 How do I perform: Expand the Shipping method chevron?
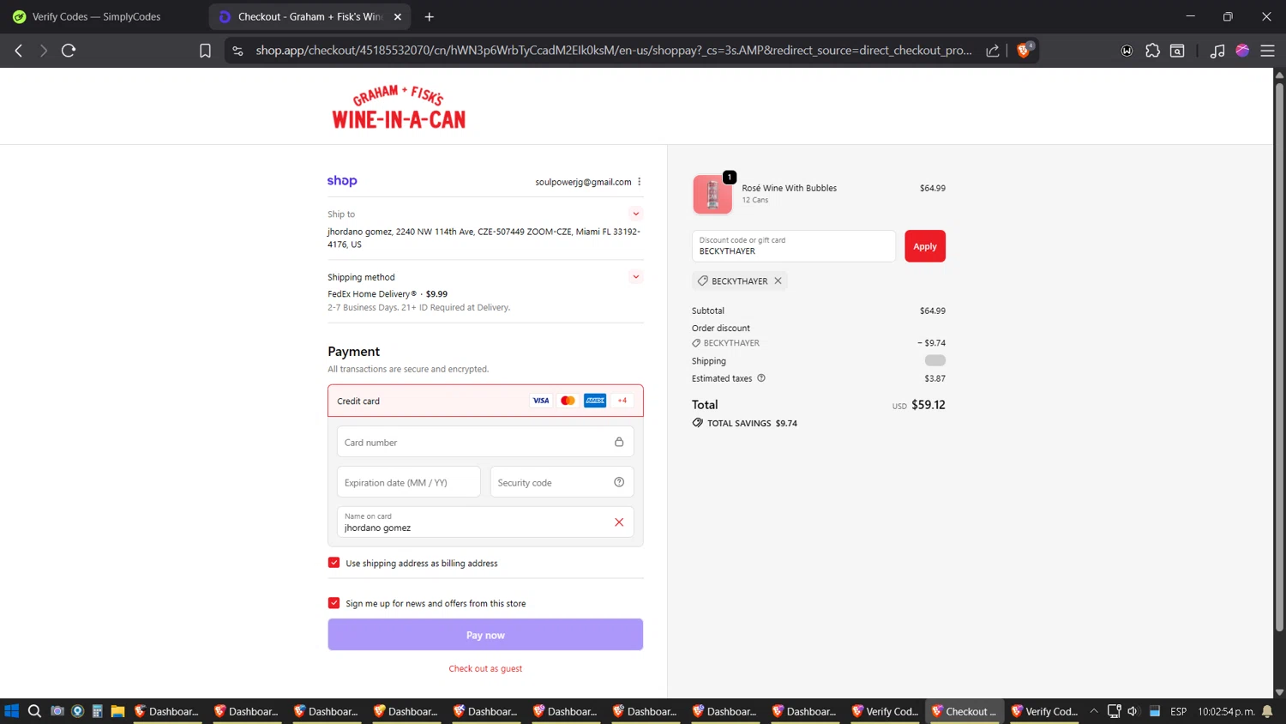coord(636,276)
